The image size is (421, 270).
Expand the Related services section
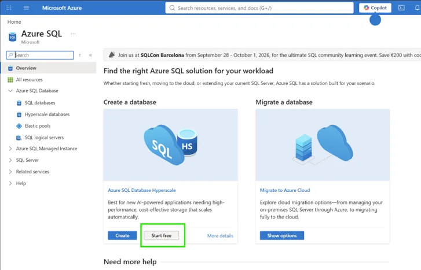coord(10,172)
